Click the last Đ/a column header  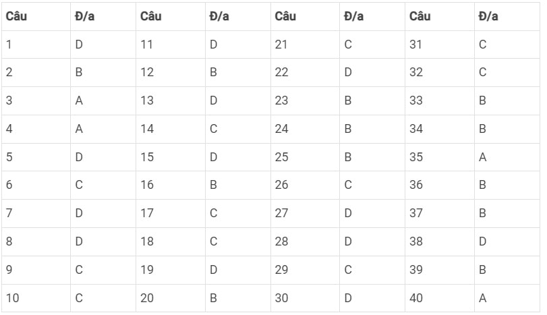507,16
